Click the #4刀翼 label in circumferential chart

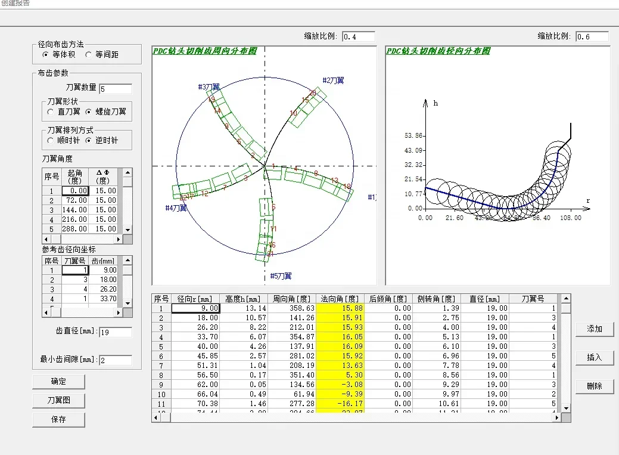176,208
